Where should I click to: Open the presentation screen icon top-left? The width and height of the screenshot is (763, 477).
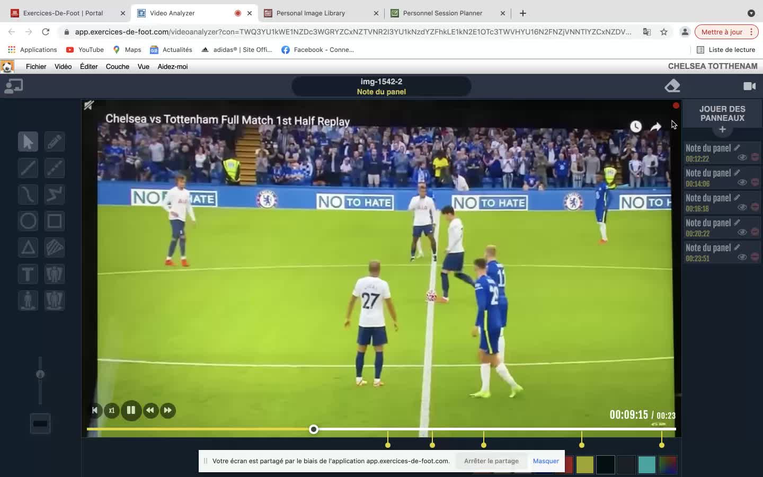pos(14,86)
